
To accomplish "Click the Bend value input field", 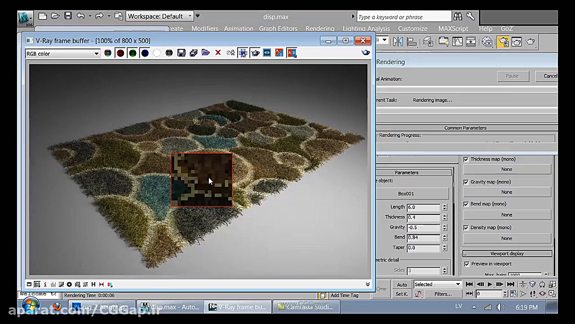I will pyautogui.click(x=423, y=237).
